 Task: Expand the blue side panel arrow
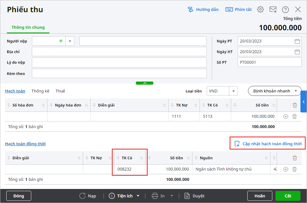304,101
